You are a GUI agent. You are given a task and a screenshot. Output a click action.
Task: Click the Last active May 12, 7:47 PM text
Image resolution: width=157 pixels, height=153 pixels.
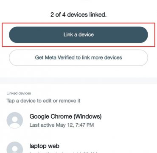[x=62, y=125]
